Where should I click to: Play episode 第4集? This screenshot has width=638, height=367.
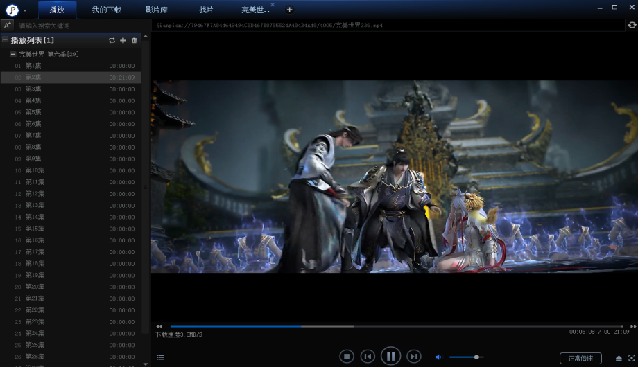[71, 101]
